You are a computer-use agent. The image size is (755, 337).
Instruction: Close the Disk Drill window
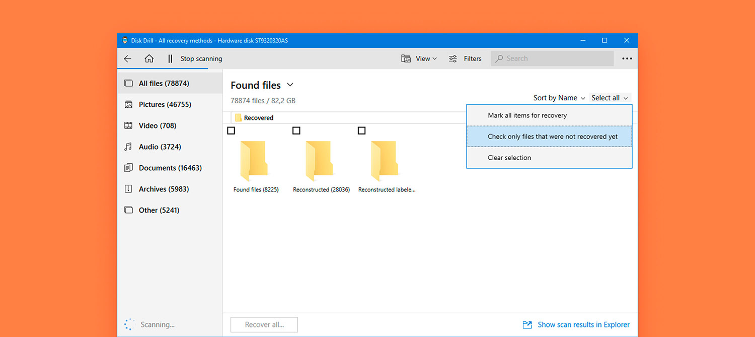click(x=627, y=40)
